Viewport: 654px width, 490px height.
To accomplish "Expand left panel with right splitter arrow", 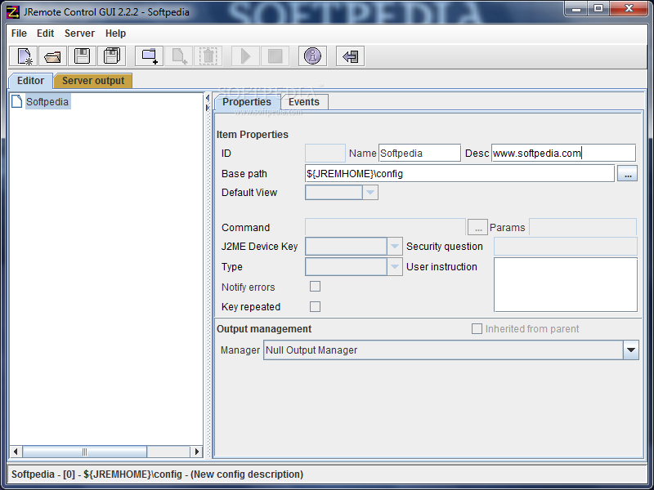I will tap(208, 108).
